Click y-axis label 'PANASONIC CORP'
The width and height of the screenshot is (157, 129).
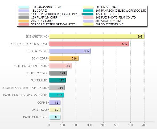35,117
